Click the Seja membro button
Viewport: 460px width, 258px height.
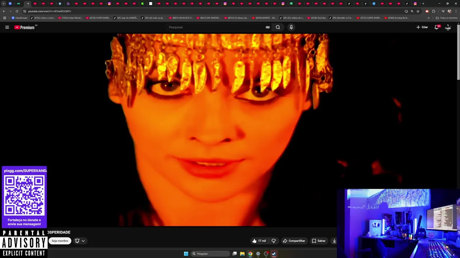click(60, 241)
